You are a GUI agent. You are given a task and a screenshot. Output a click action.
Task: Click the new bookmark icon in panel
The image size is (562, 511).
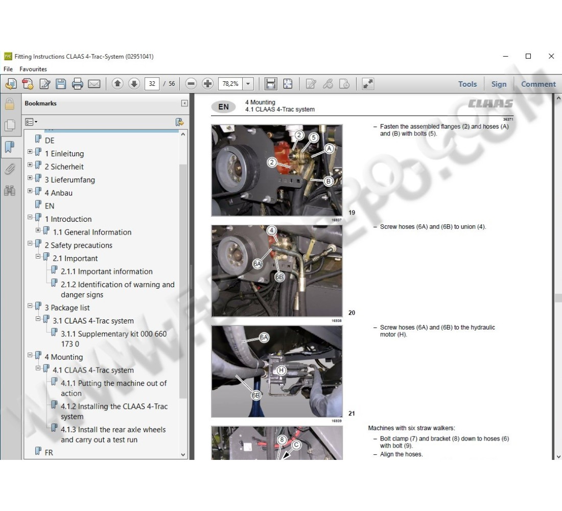179,122
